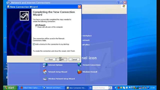Click the Network Setup Wizard text link

point(58,72)
